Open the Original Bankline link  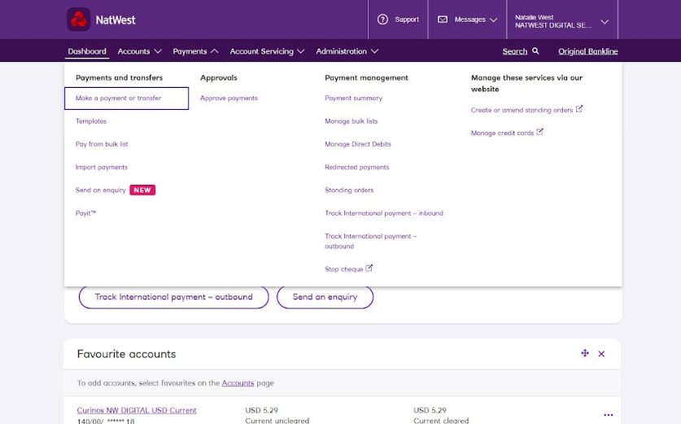point(588,51)
